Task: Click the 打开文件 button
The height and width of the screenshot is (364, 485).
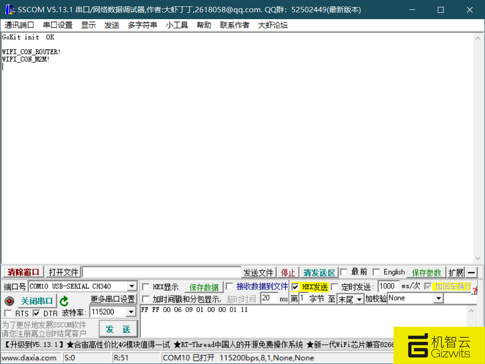Action: [63, 272]
